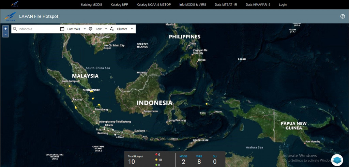The height and width of the screenshot is (167, 349).
Task: Click the yellow hotspot count indicator
Action: tap(156, 160)
